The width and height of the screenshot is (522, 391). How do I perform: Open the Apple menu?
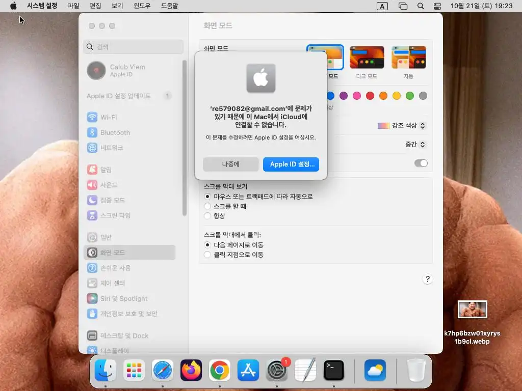(x=13, y=6)
